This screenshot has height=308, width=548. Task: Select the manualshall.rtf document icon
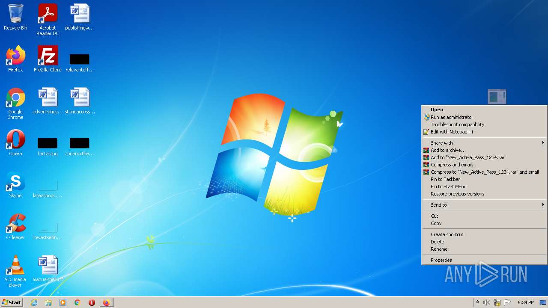[48, 269]
